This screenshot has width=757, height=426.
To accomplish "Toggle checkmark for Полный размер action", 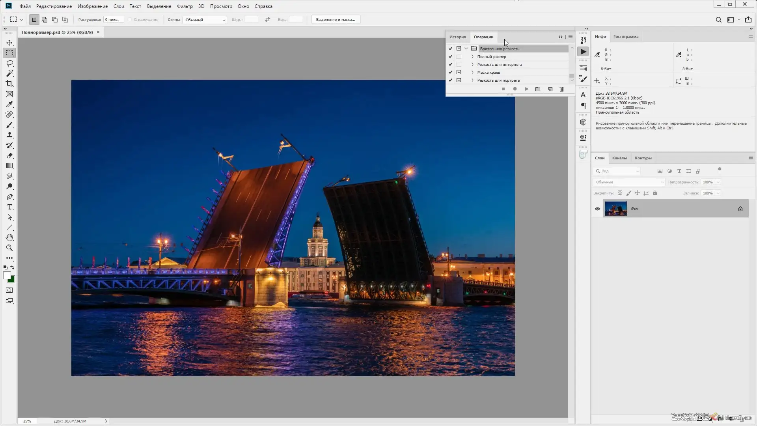I will pos(450,56).
